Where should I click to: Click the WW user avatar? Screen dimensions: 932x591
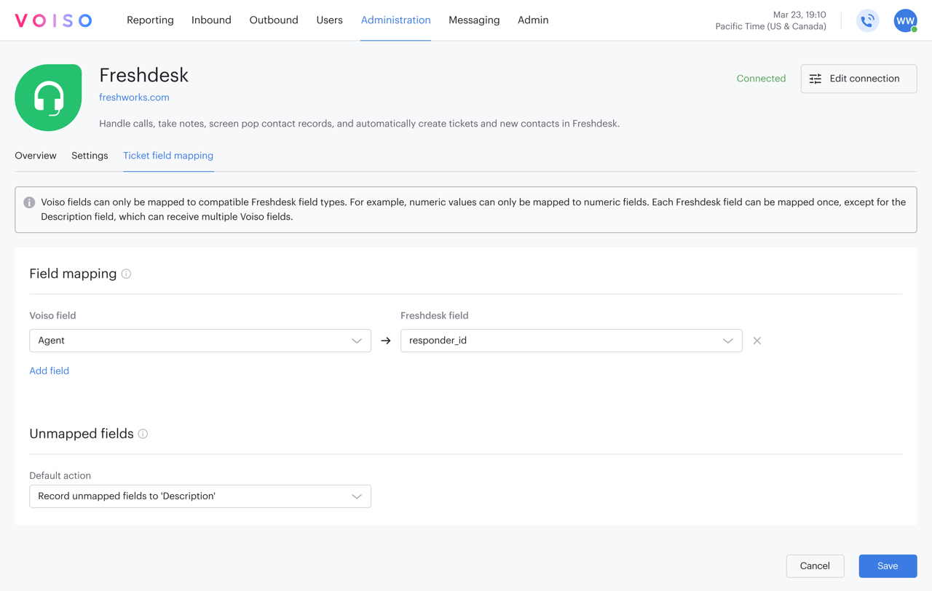pos(905,20)
